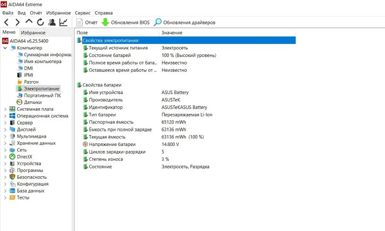Open the Вид menu
Image resolution: width=385 pixels, height=231 pixels.
click(22, 13)
